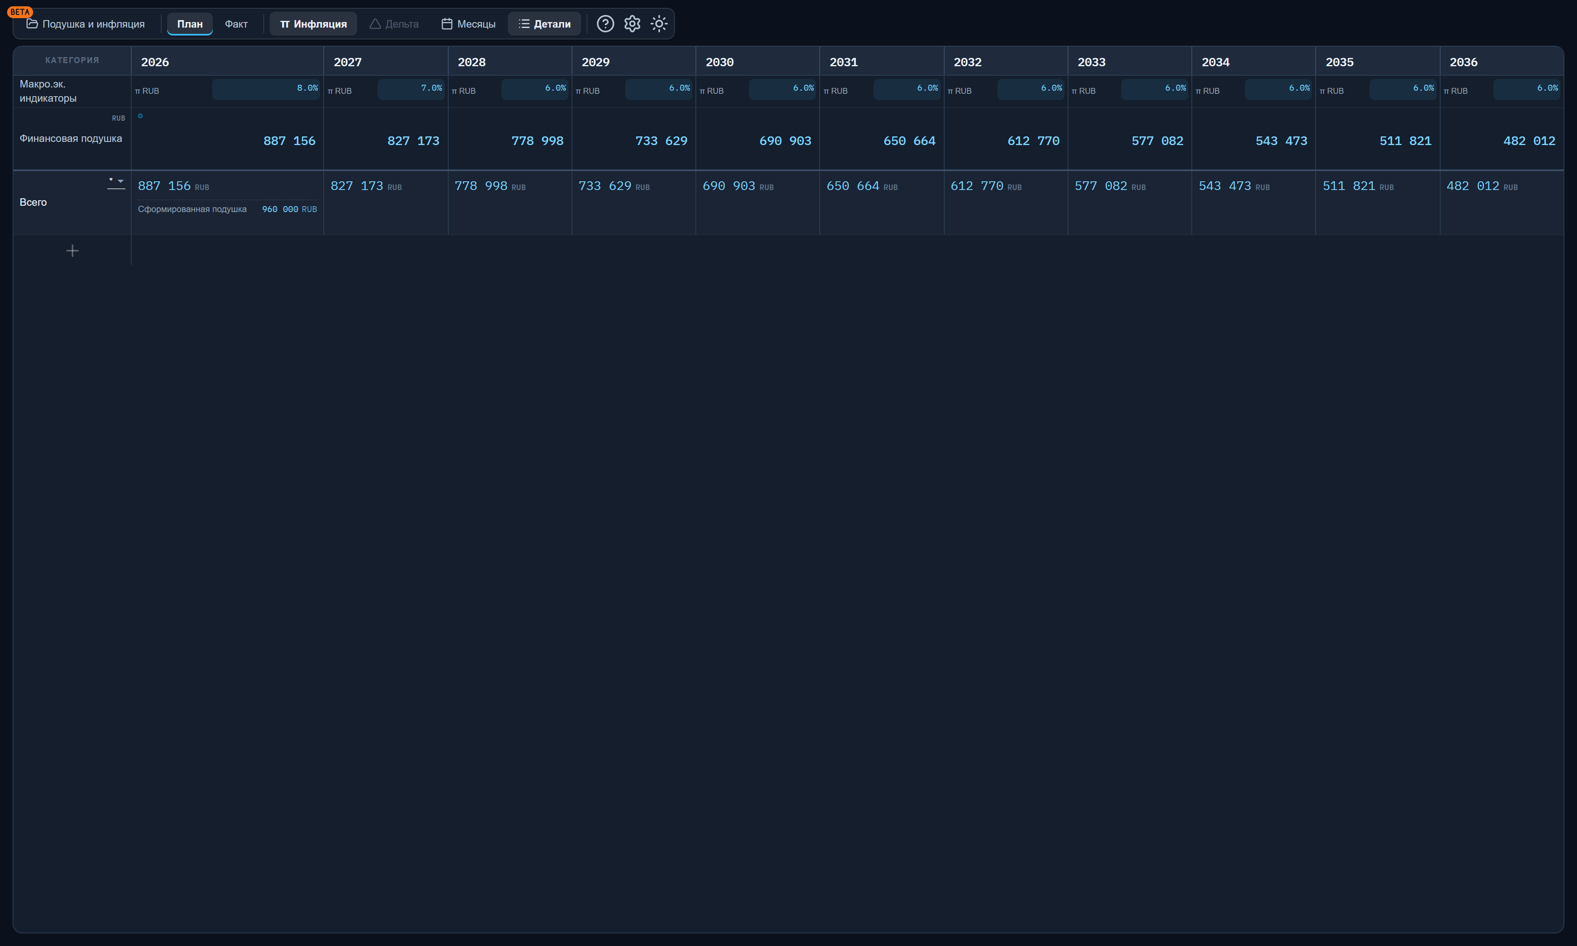
Task: Switch to the План tab
Action: click(x=189, y=24)
